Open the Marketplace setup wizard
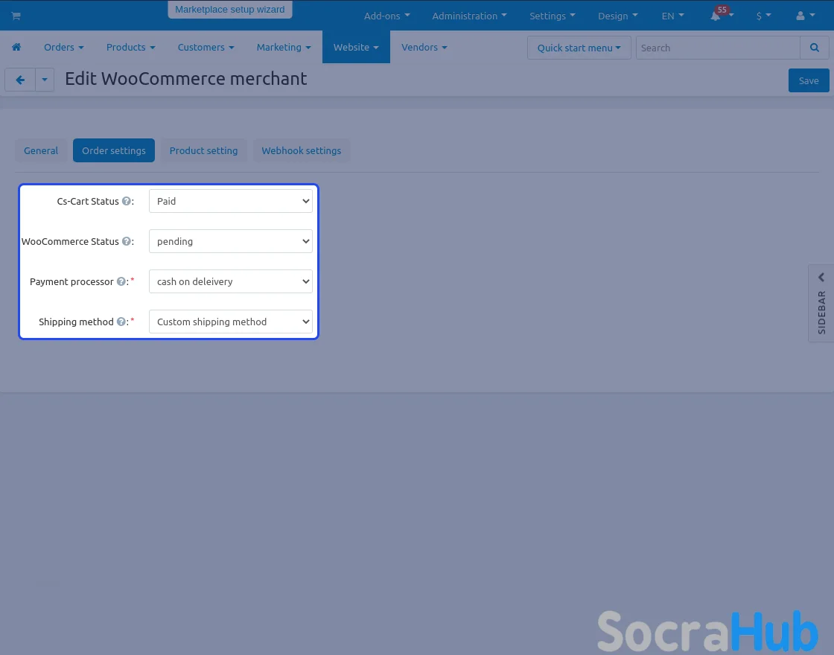Screen dimensions: 834x655 click(230, 10)
